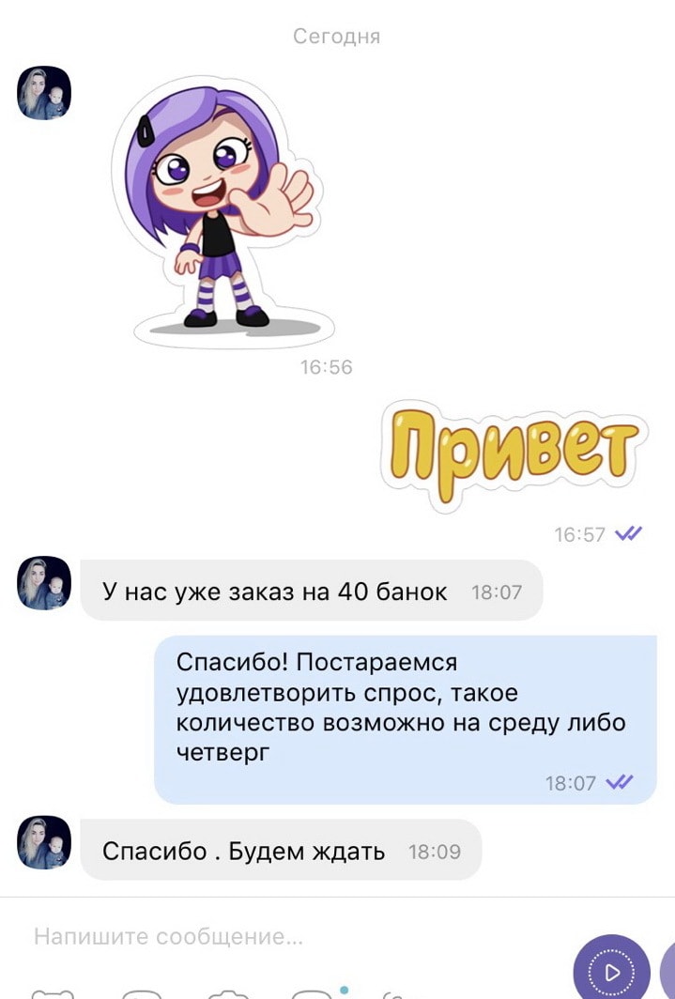Open the sticker menu bear icon

[x=53, y=994]
